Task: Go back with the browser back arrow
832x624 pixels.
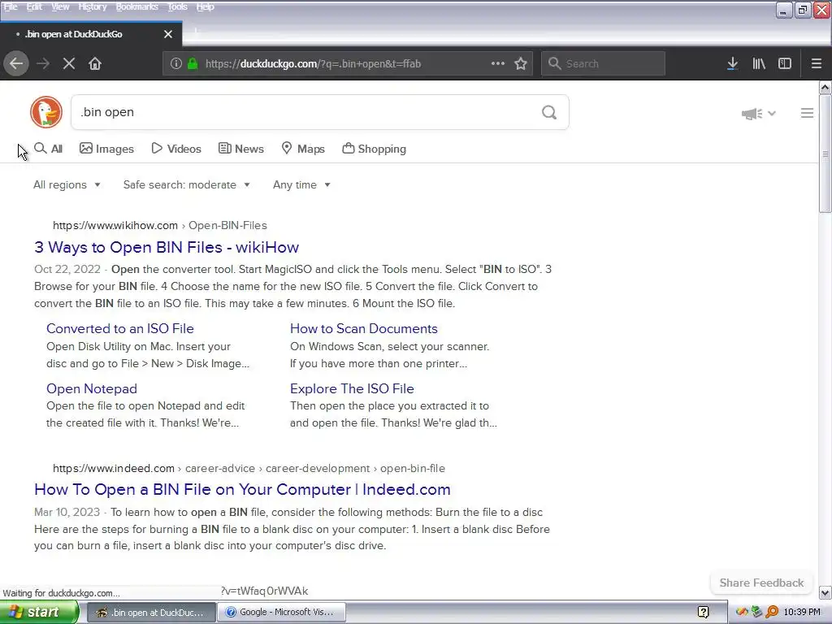Action: click(16, 63)
